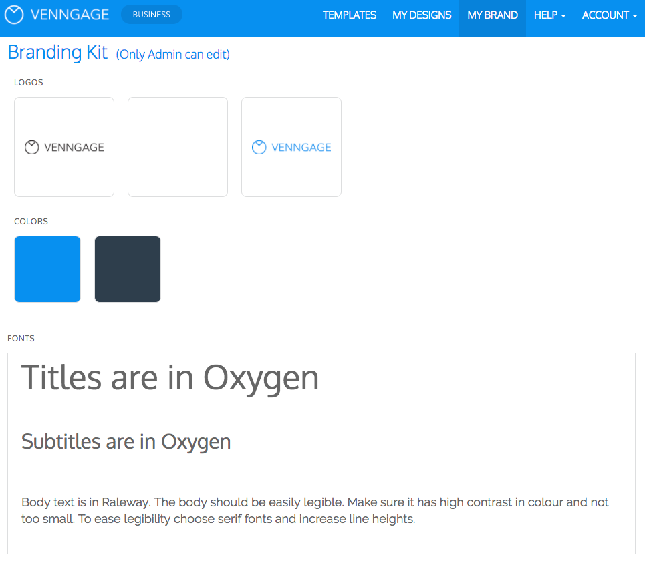Select the dark gray Venngage logo card

(x=64, y=147)
